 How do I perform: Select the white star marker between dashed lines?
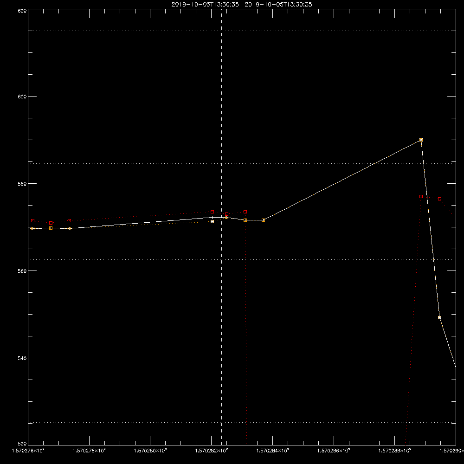coord(212,222)
